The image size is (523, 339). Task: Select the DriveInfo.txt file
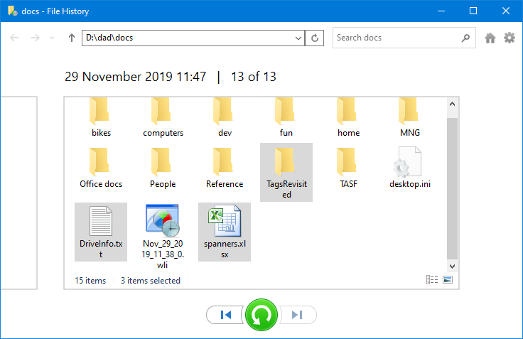point(101,231)
